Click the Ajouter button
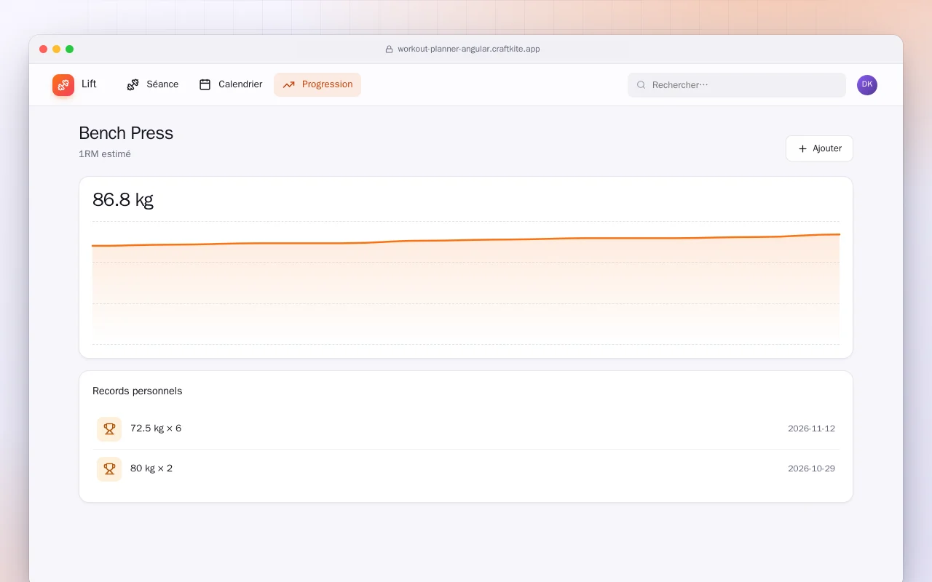Viewport: 932px width, 582px height. [x=819, y=148]
